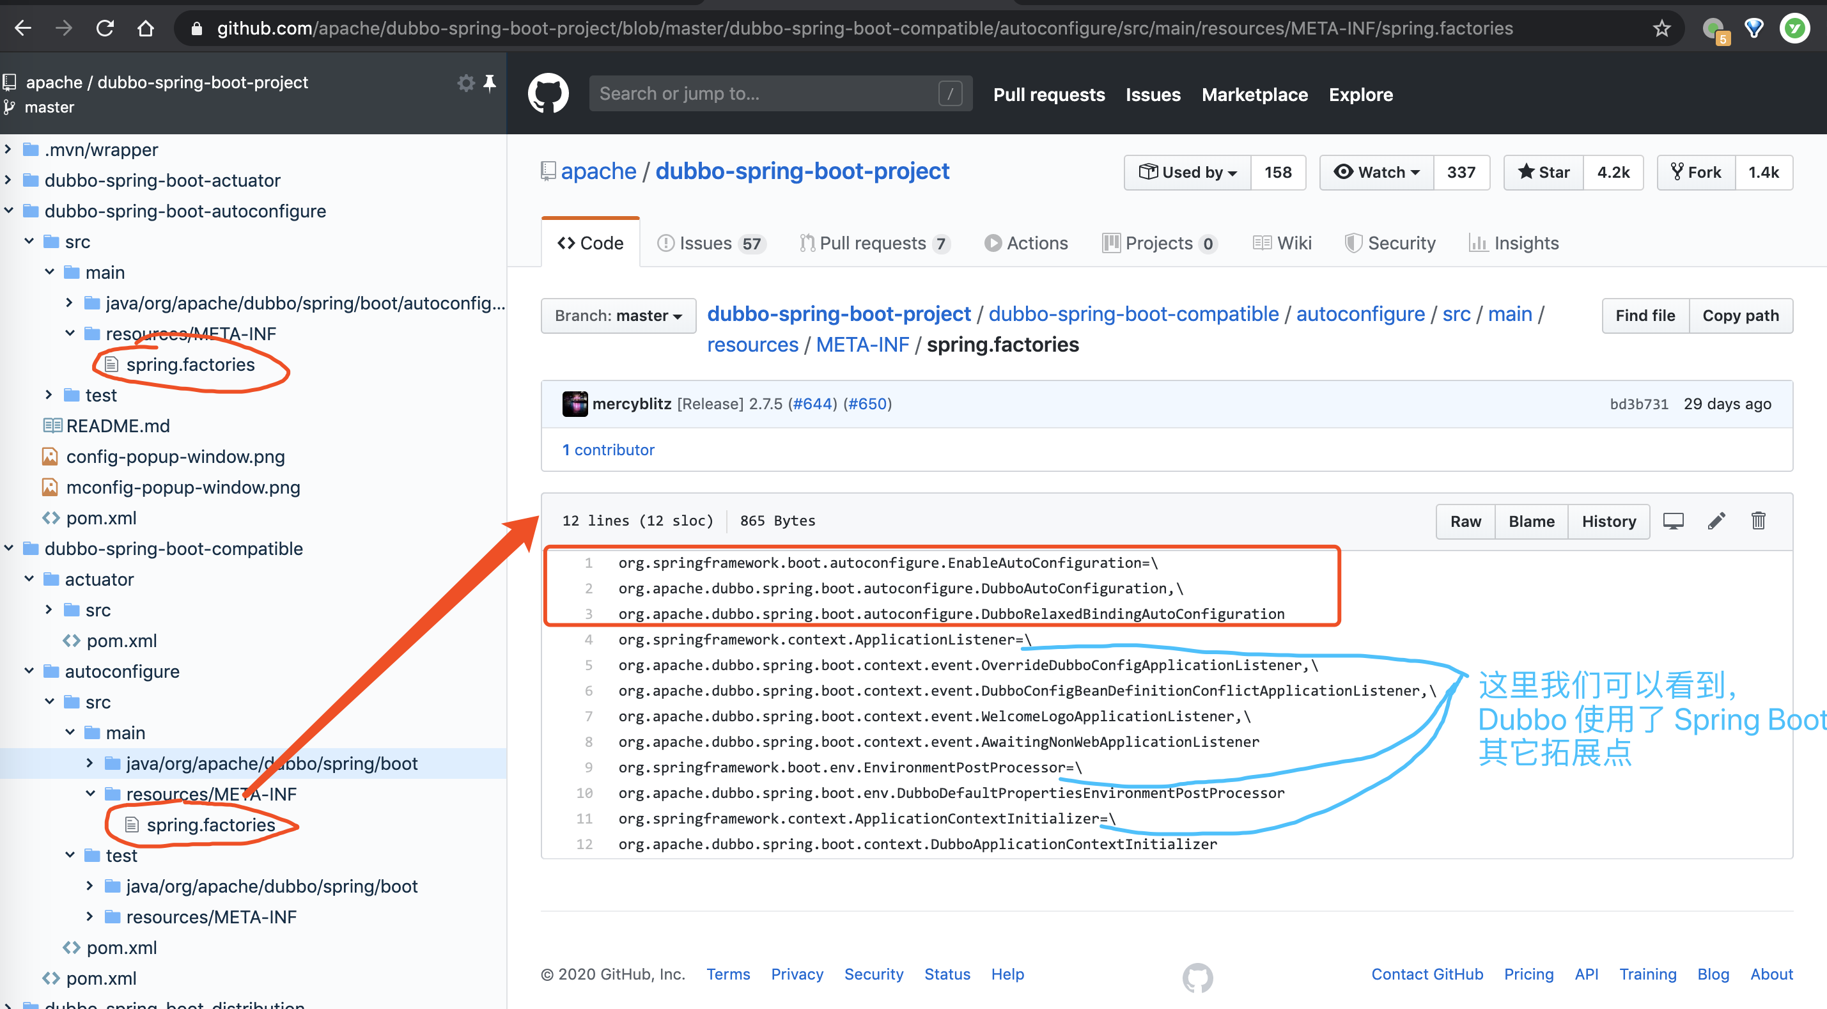Open Branch: master selector
This screenshot has width=1827, height=1009.
coord(618,316)
